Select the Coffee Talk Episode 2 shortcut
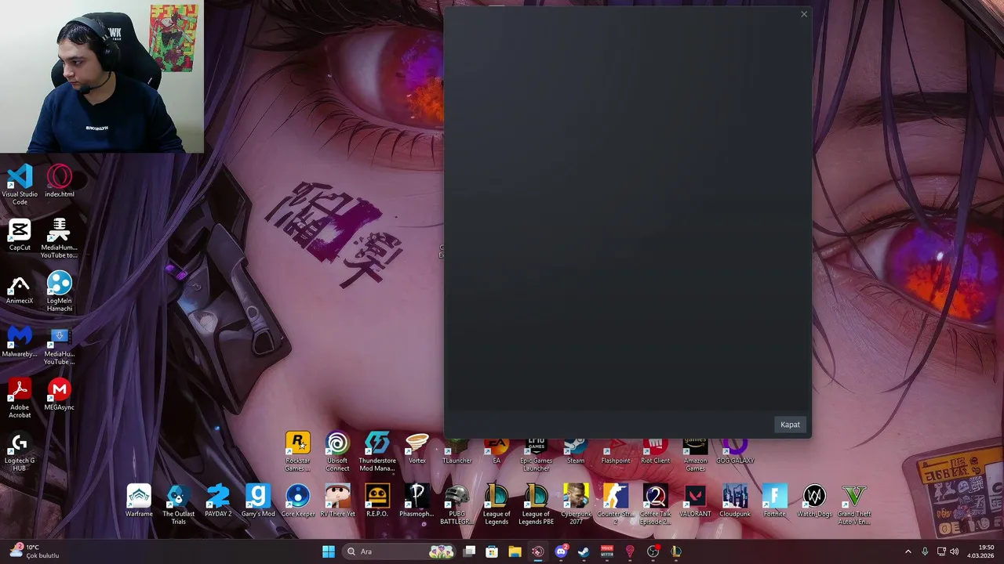 pos(656,504)
